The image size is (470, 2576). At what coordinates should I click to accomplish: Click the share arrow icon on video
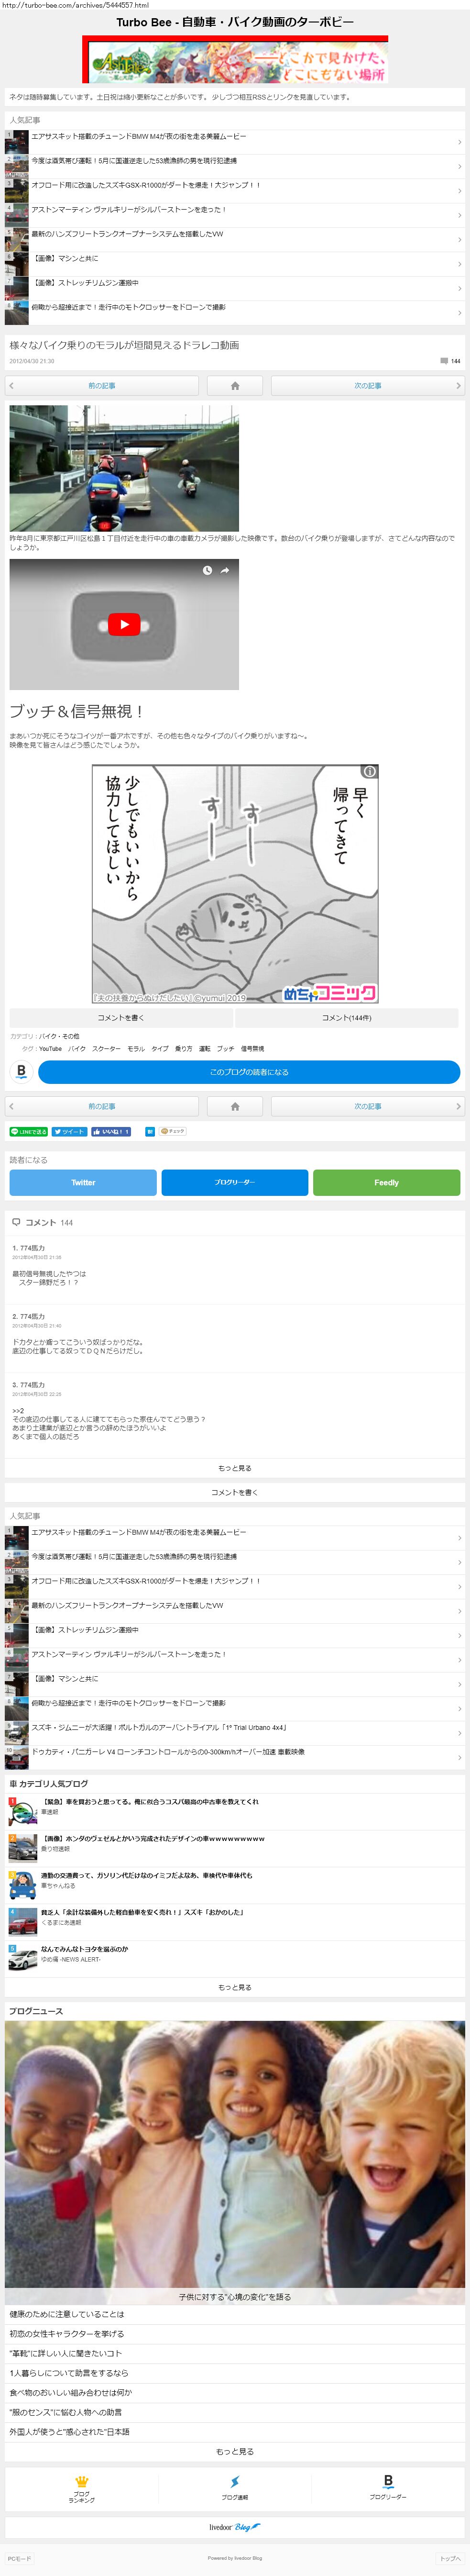[225, 570]
